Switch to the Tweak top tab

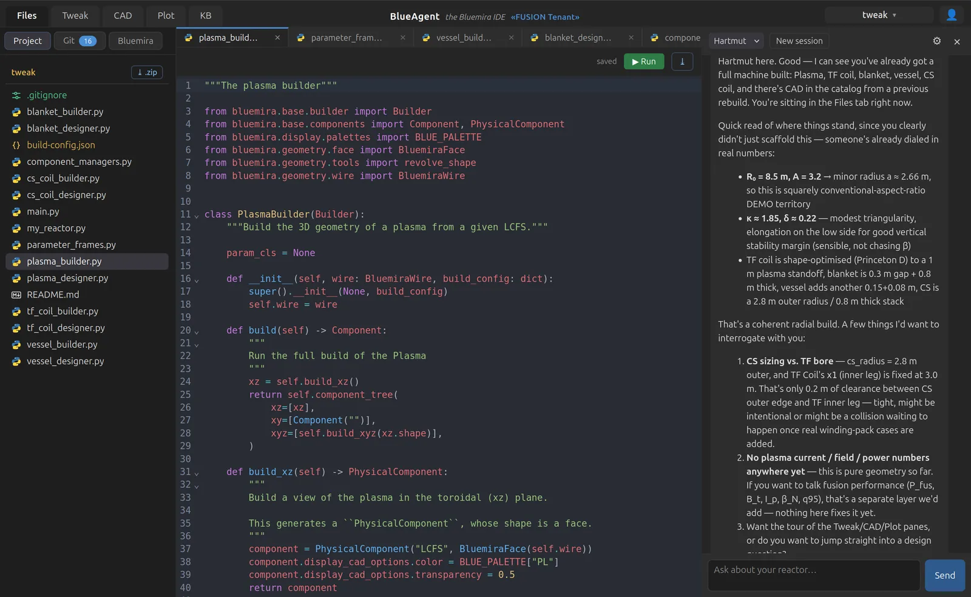(75, 15)
